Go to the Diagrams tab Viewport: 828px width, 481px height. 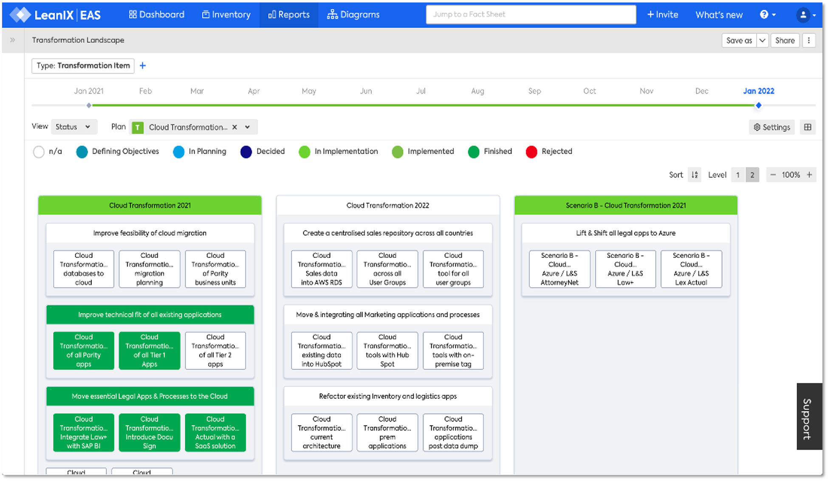[x=353, y=14]
